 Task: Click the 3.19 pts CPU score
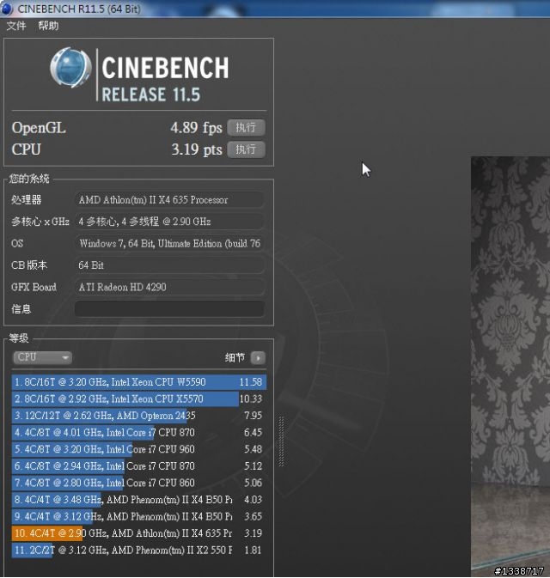(197, 149)
